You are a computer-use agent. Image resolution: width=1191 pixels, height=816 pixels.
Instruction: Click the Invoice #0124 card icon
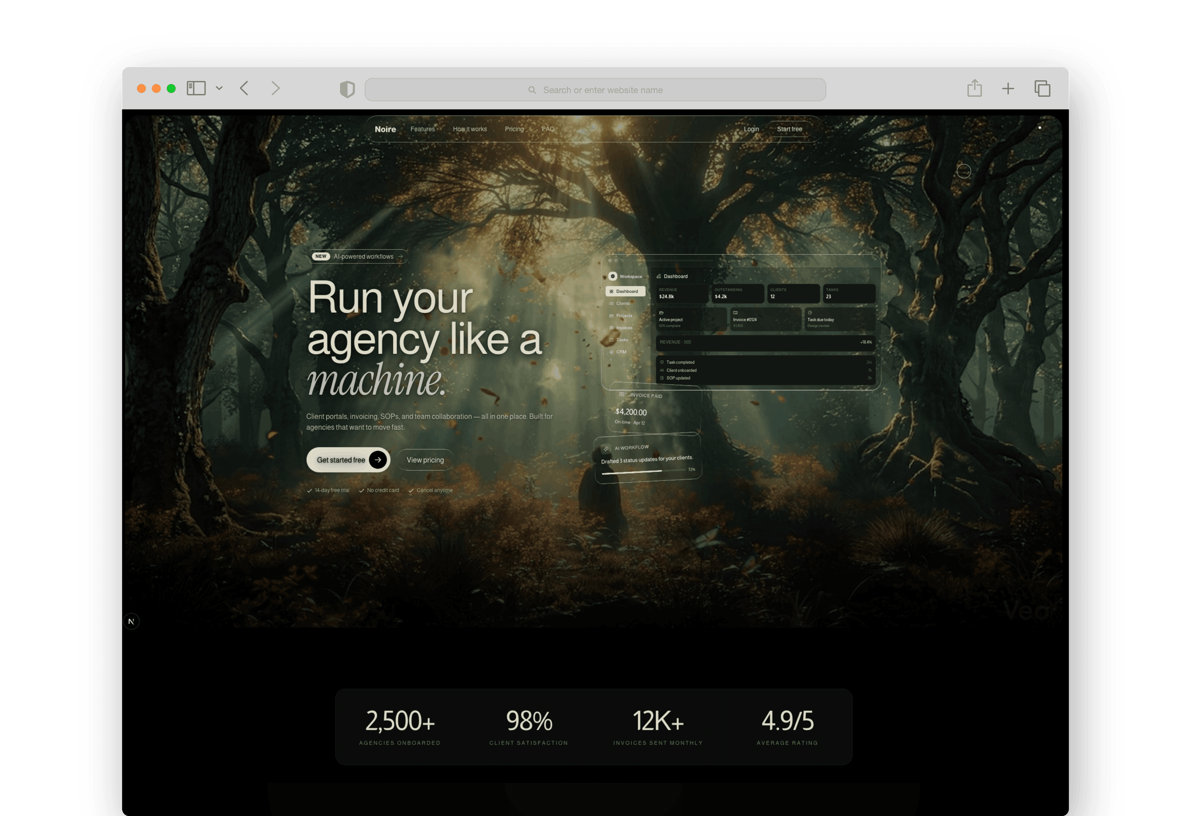735,313
